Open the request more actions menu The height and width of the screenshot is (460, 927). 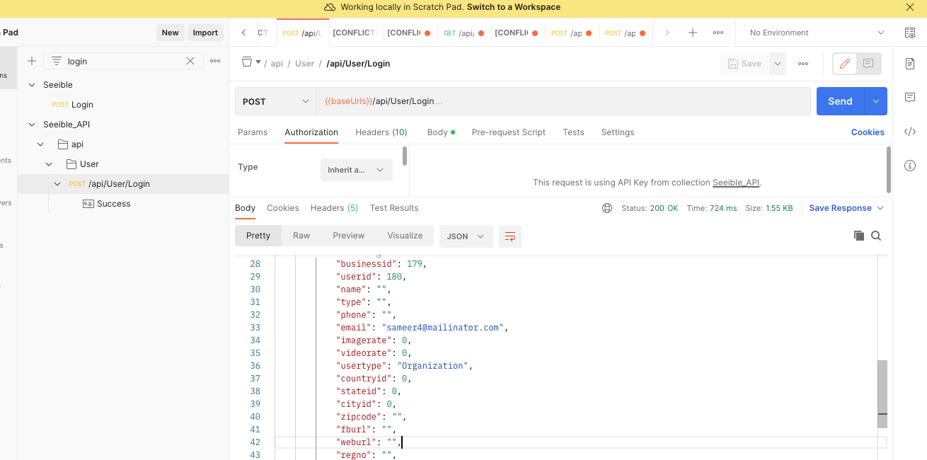803,64
